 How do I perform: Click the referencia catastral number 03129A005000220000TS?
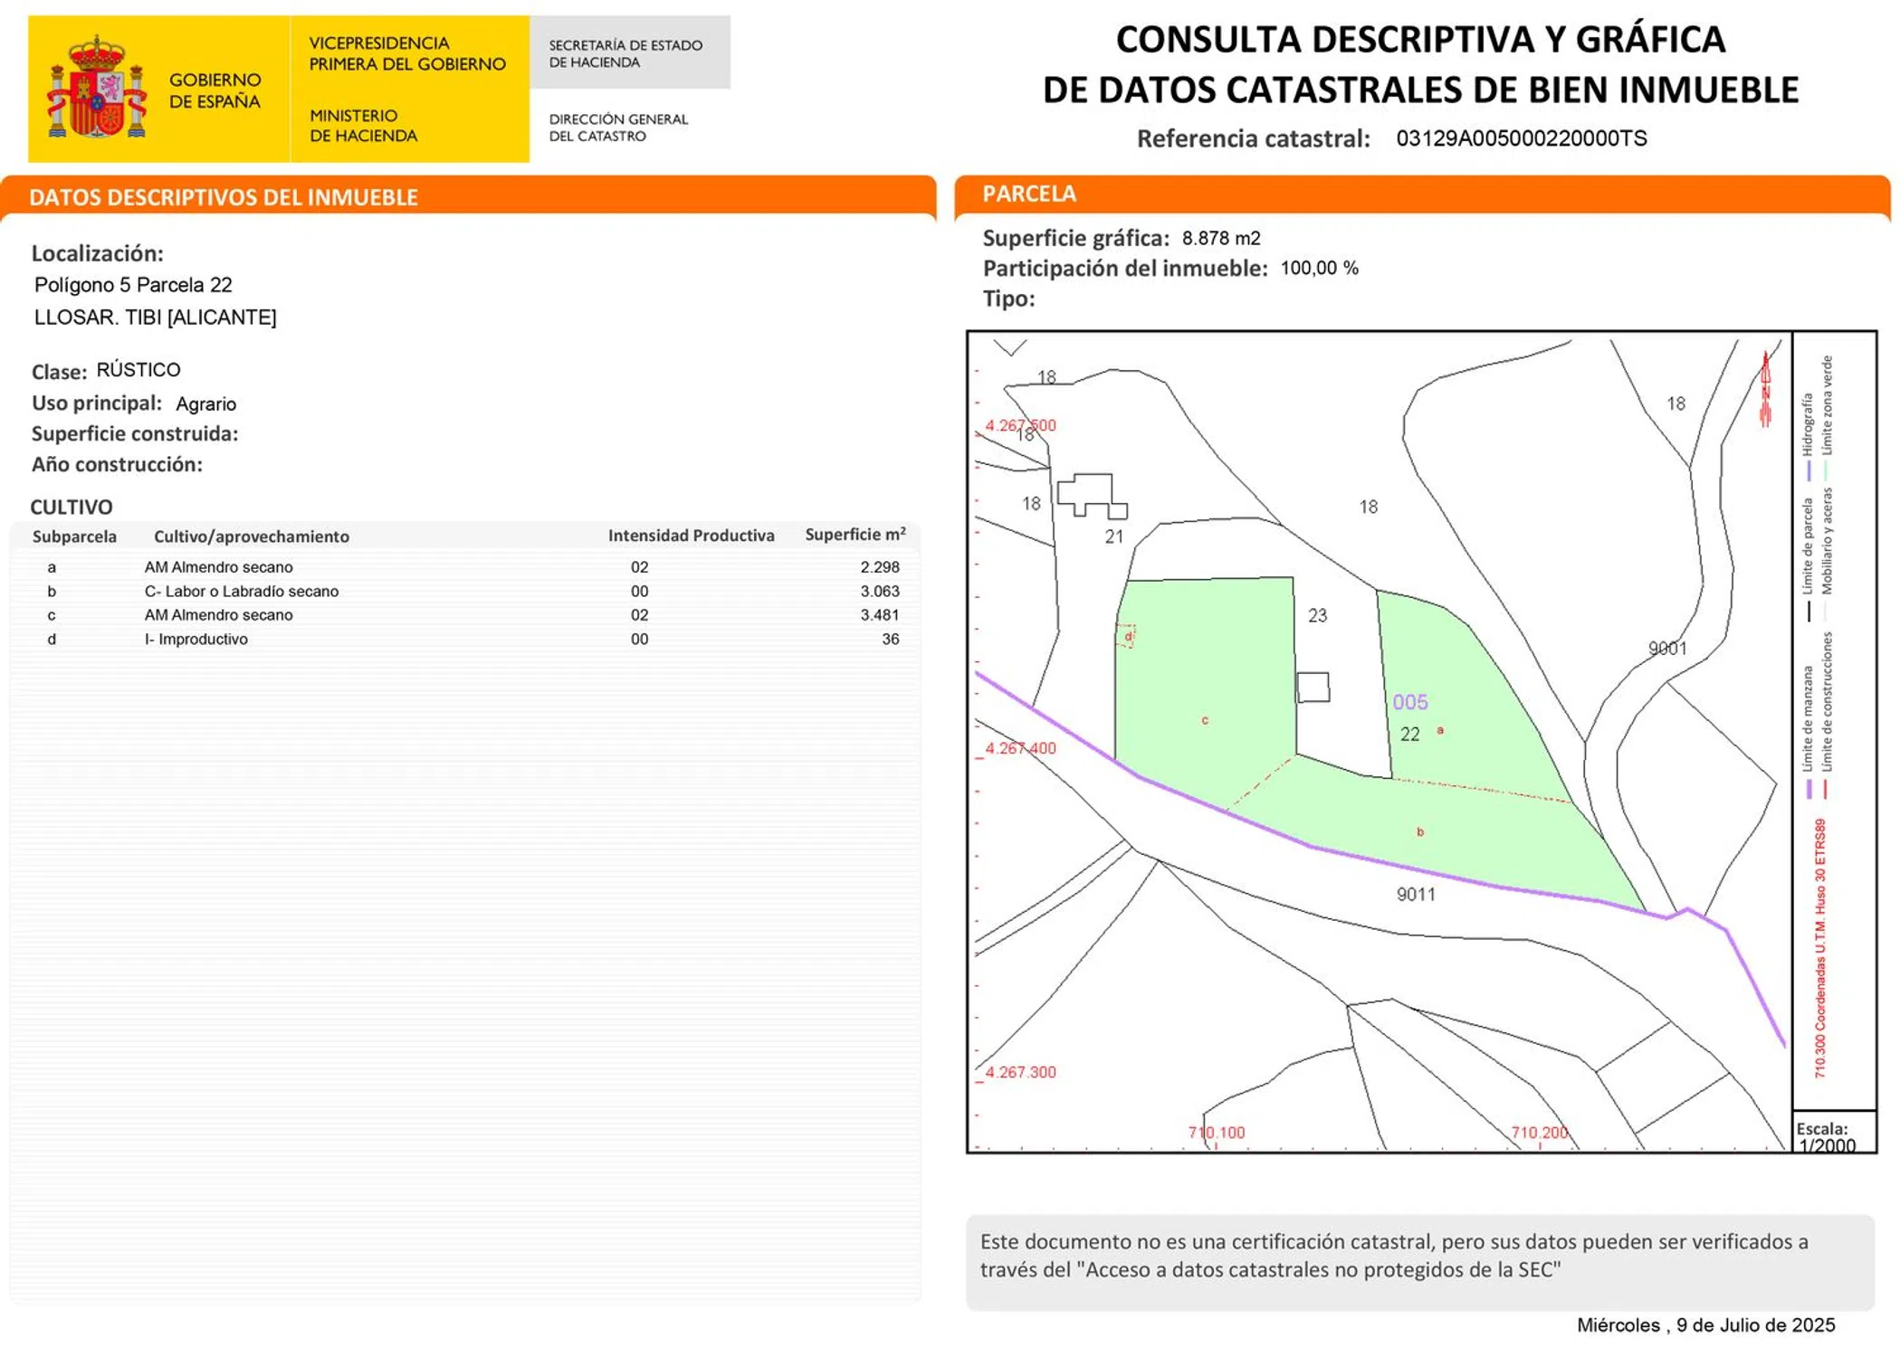[1521, 138]
